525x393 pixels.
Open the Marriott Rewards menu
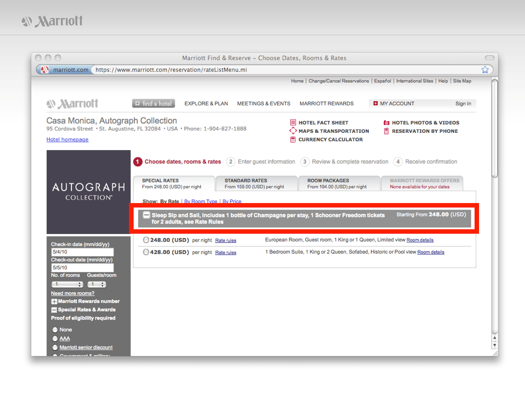(x=326, y=104)
